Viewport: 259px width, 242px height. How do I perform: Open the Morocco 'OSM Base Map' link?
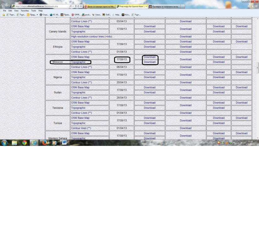point(80,57)
